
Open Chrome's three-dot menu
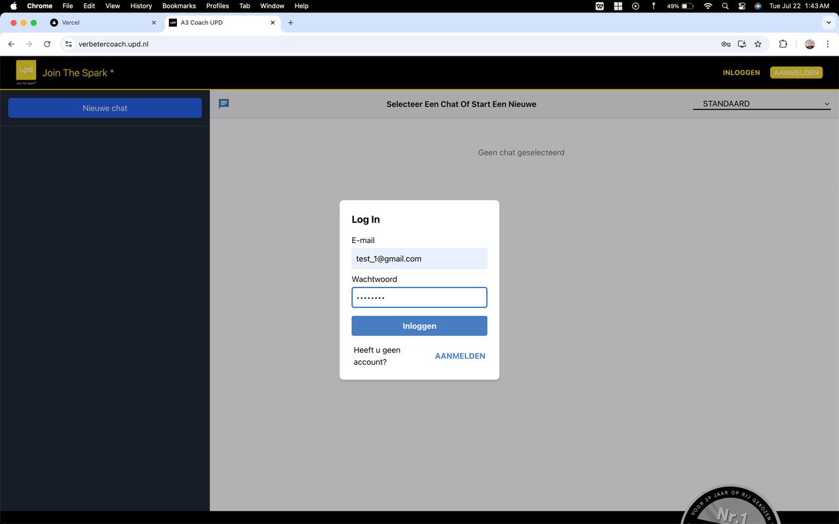(827, 44)
